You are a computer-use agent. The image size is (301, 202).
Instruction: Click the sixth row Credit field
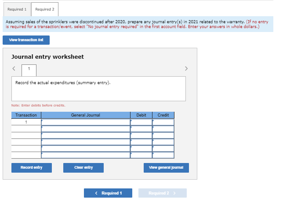163,155
